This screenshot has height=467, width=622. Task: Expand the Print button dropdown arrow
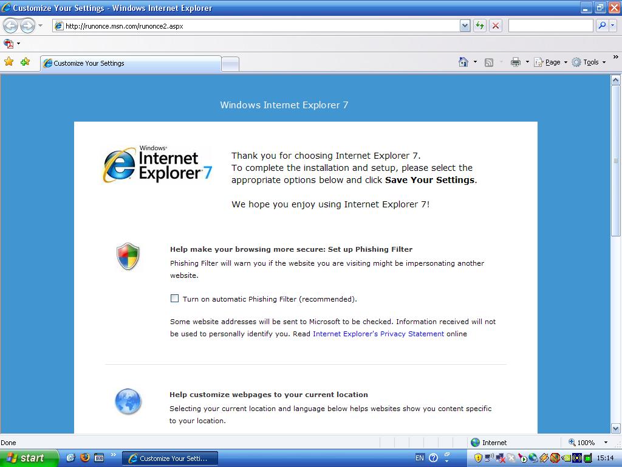(x=527, y=62)
